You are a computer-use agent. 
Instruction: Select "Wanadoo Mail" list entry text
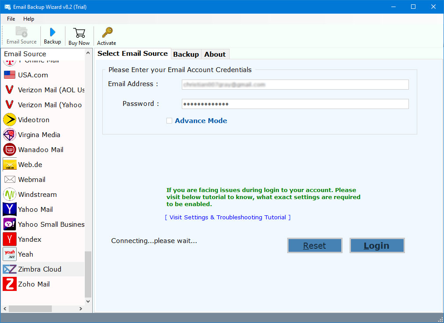41,149
